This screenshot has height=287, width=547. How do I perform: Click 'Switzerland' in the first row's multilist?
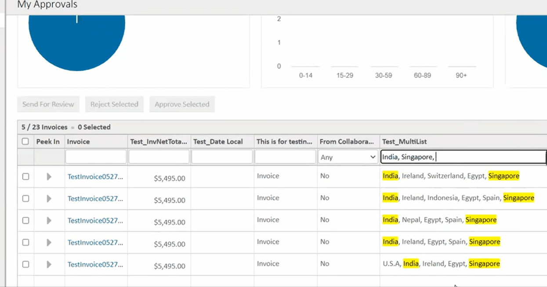446,176
